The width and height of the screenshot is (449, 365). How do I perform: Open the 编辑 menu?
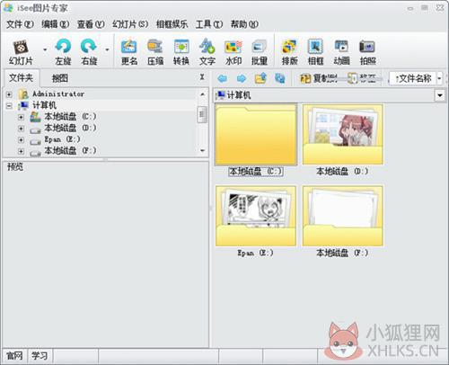pos(56,24)
